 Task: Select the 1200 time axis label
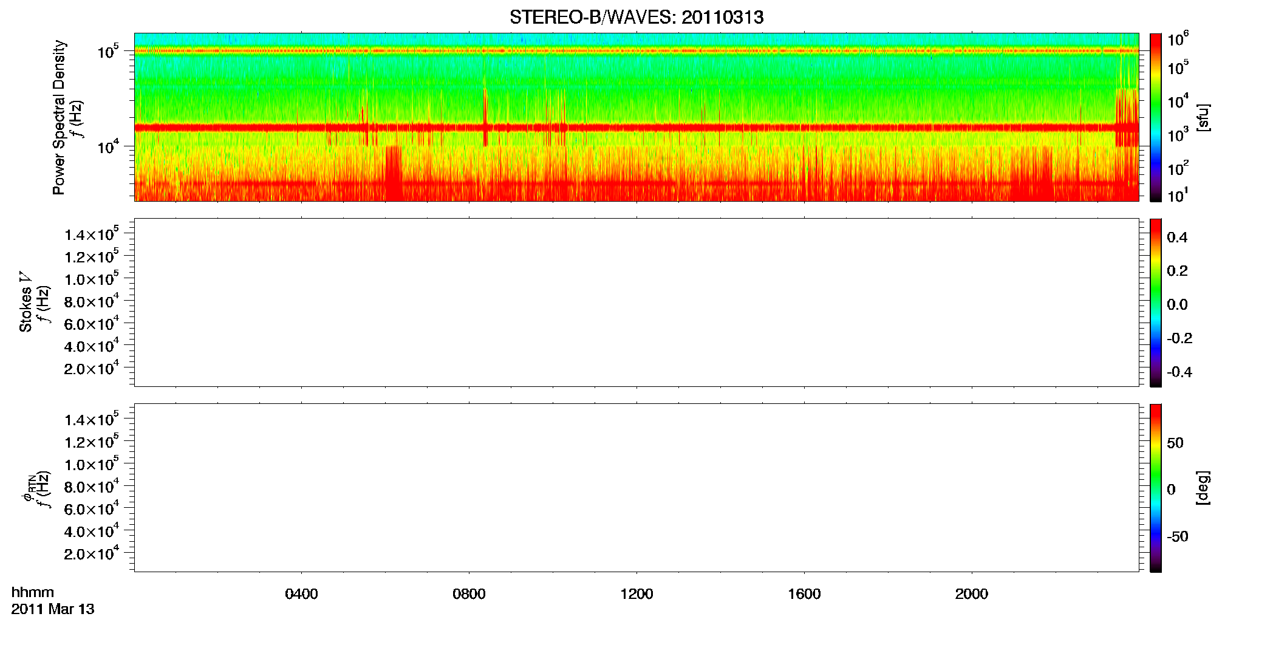click(636, 594)
